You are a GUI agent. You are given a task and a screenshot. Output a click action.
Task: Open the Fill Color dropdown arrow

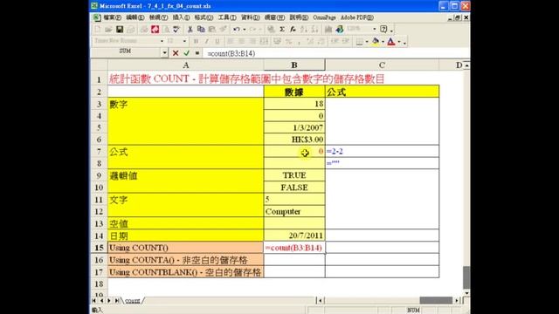click(383, 42)
